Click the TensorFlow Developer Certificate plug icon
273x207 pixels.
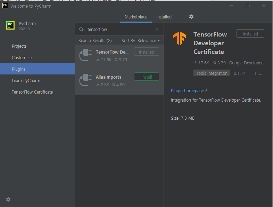click(85, 55)
